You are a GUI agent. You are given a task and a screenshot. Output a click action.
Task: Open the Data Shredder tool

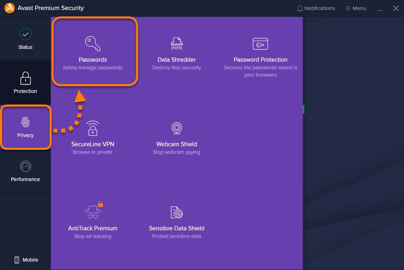click(x=176, y=51)
